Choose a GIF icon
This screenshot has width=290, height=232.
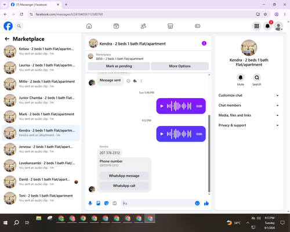[115, 203]
